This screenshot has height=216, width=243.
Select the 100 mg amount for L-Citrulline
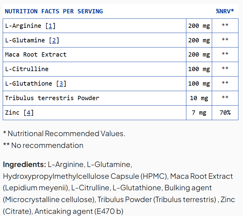pyautogui.click(x=199, y=69)
